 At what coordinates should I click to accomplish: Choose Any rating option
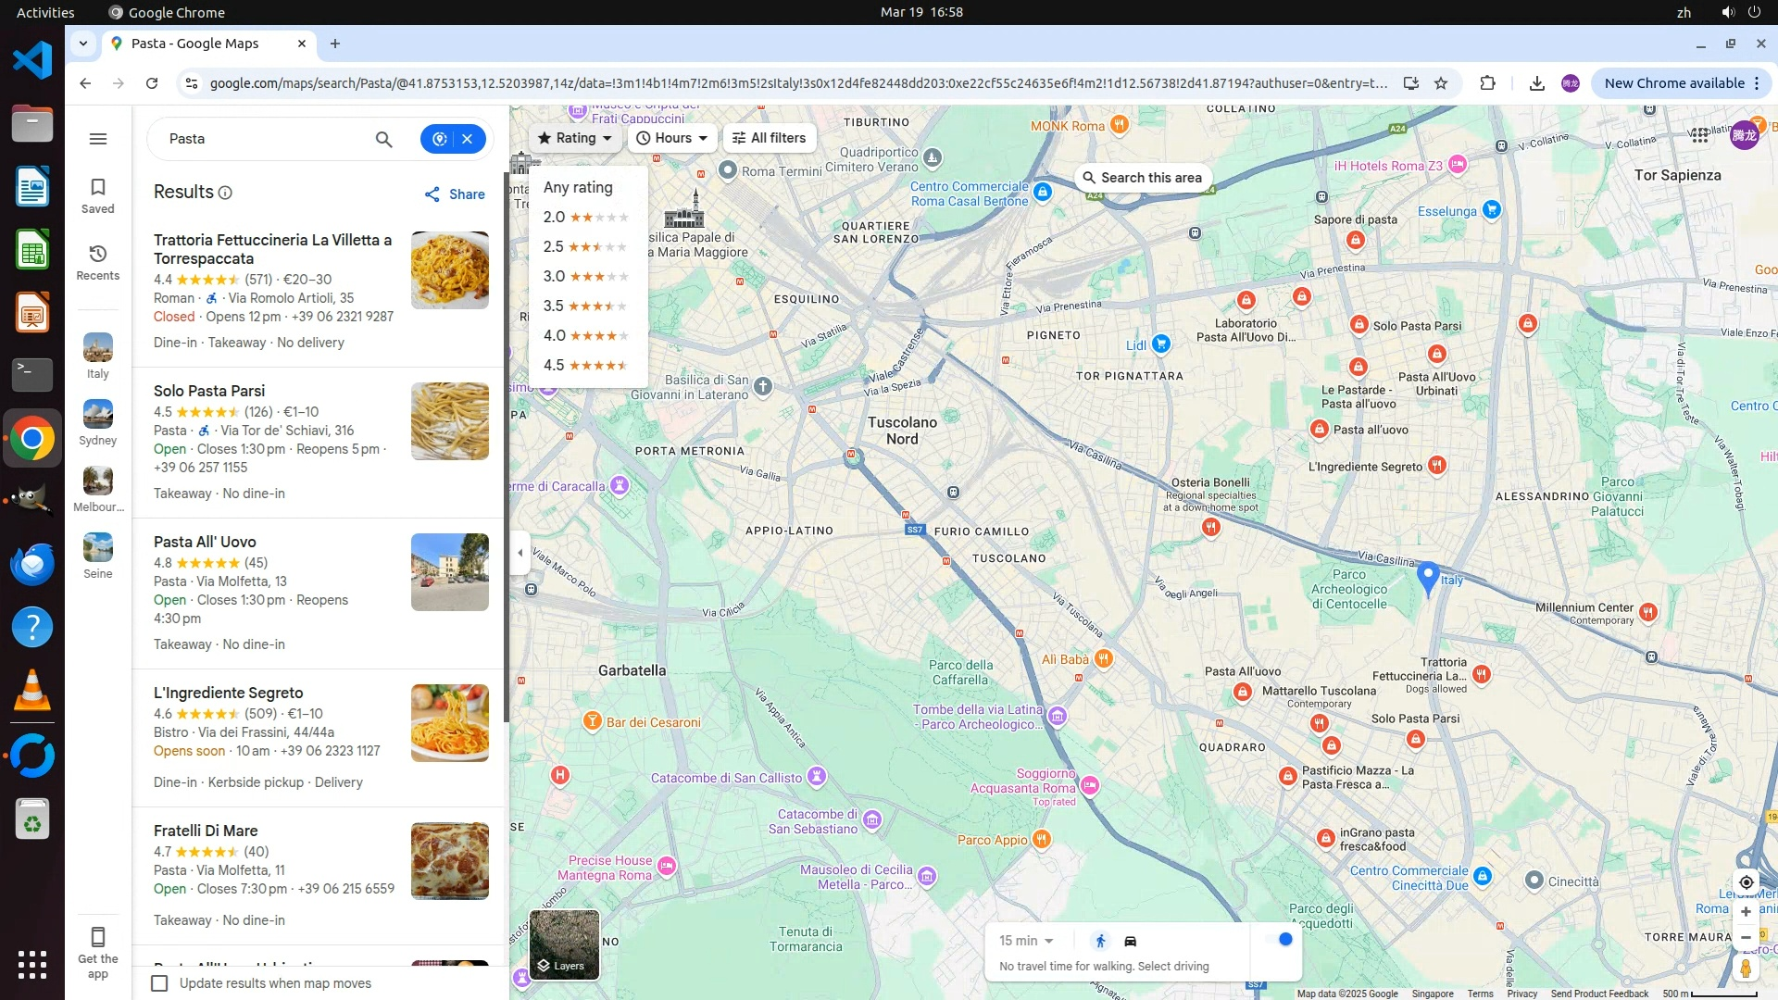coord(578,187)
